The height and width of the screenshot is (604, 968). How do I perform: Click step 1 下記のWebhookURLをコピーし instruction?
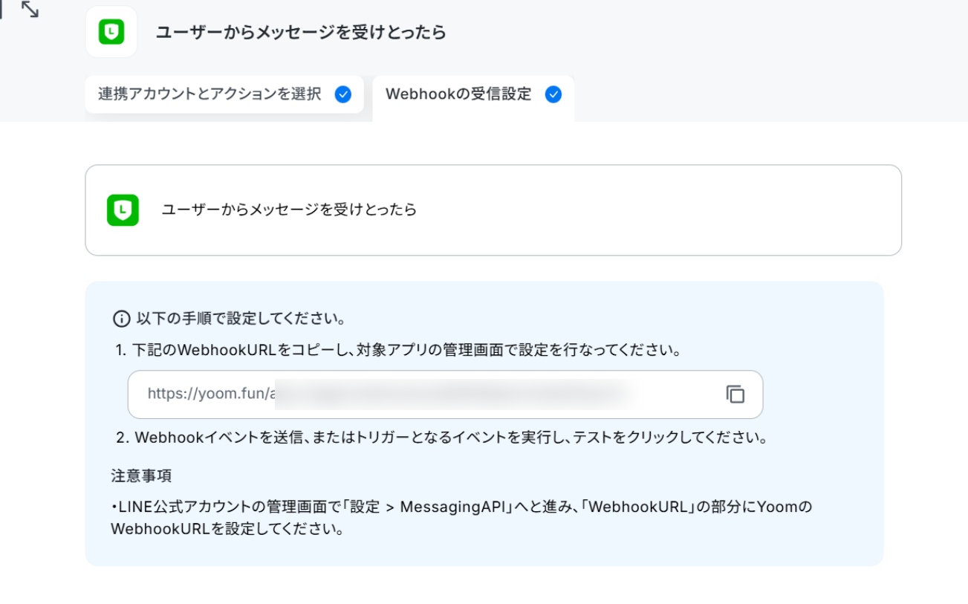pyautogui.click(x=398, y=351)
